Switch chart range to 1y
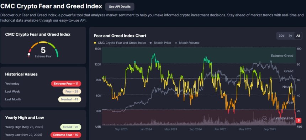This screenshot has width=306, height=140. click(290, 36)
